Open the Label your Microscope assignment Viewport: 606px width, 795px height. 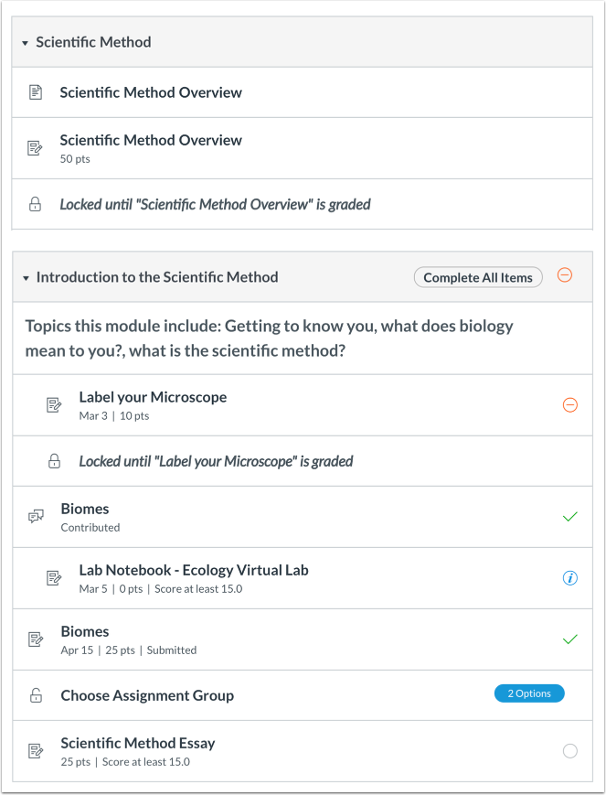153,397
